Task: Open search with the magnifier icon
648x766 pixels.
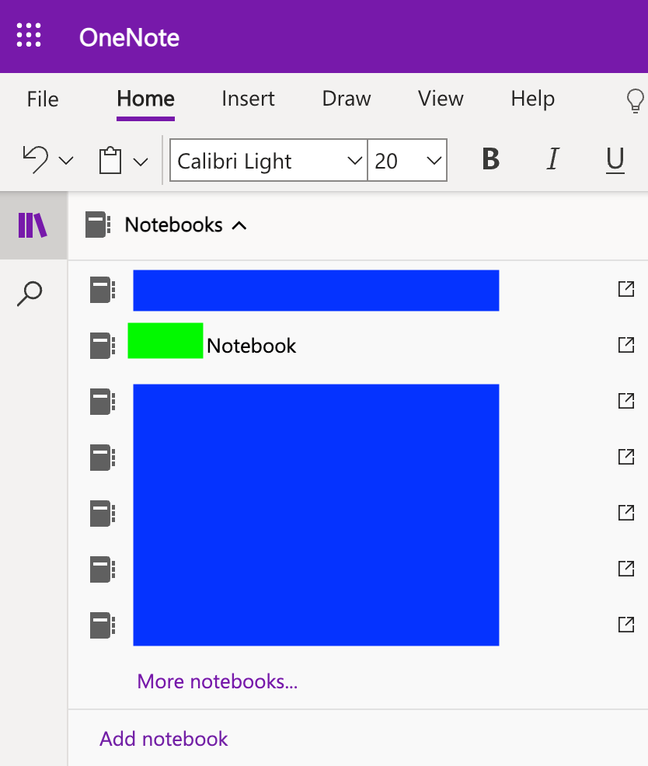Action: (30, 294)
